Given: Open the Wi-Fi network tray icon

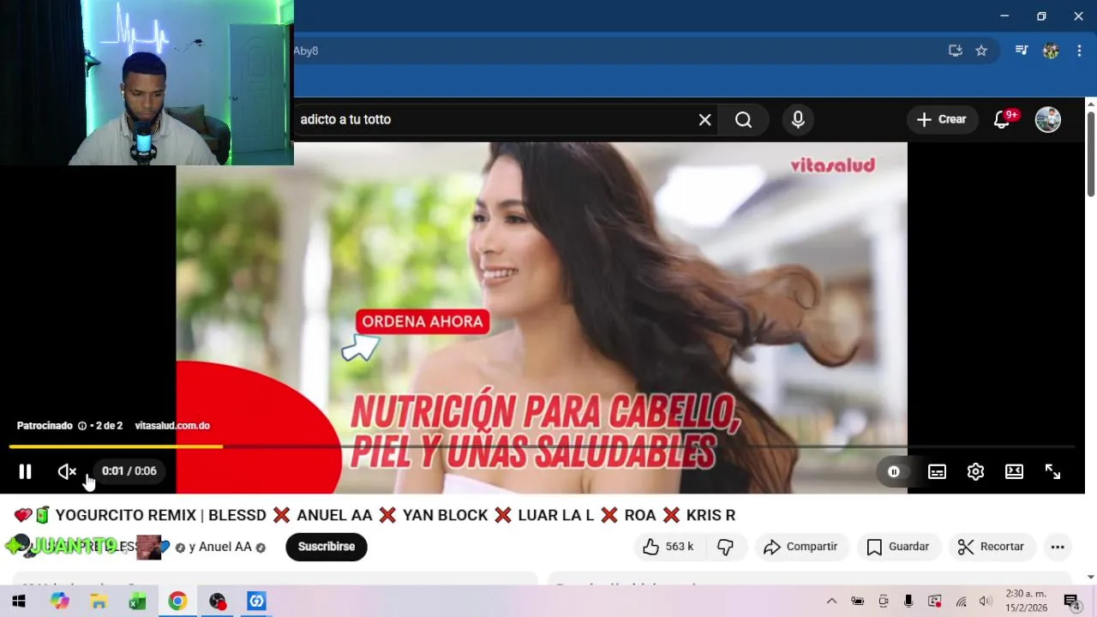Looking at the screenshot, I should (x=962, y=602).
